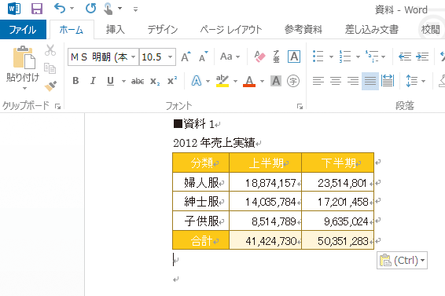Open the ファイル tab

(23, 30)
